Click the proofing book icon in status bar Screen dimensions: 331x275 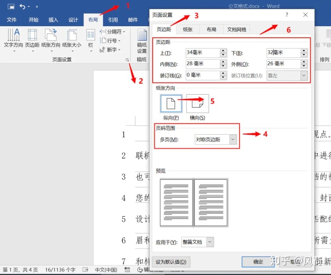coord(86,270)
